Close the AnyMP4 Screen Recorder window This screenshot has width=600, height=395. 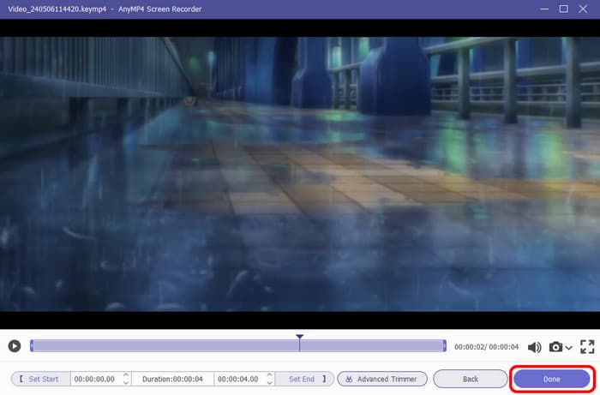click(x=583, y=9)
